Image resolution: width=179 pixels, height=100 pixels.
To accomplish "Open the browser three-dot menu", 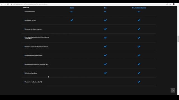I will coord(177,4).
